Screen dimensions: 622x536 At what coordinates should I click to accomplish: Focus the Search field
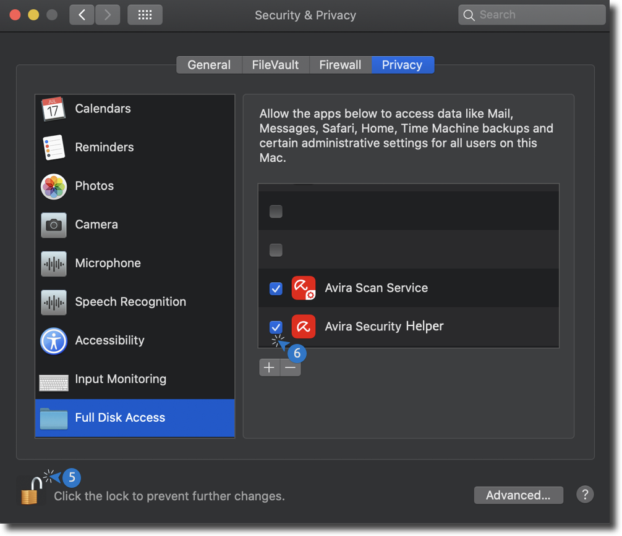(x=532, y=15)
